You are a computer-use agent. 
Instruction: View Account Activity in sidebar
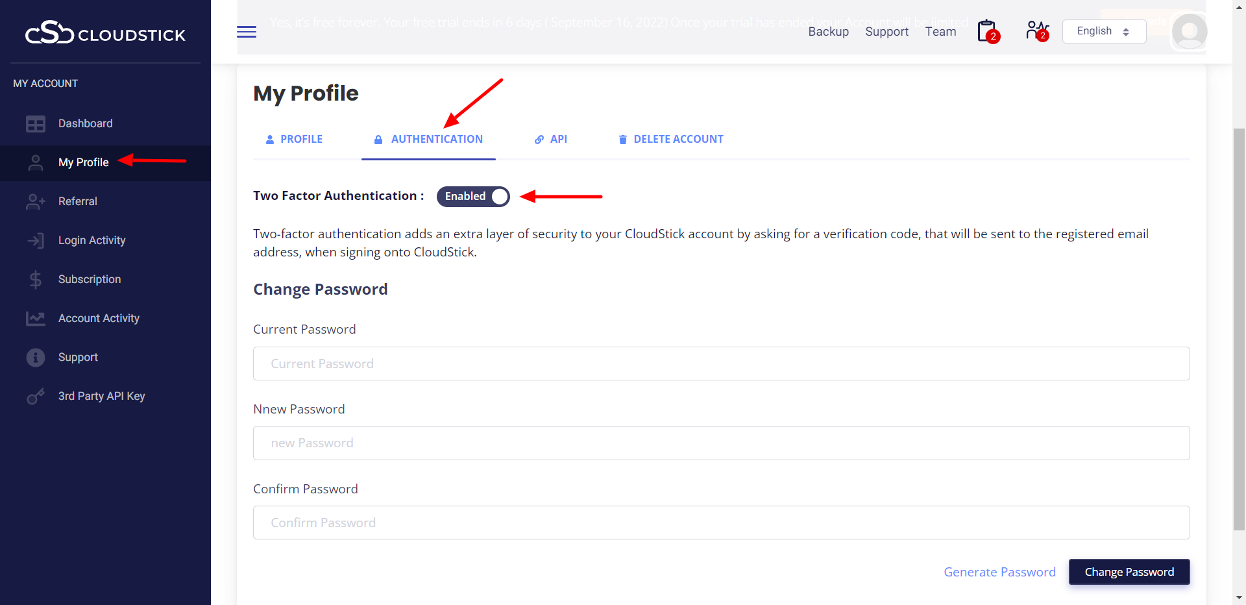(99, 318)
